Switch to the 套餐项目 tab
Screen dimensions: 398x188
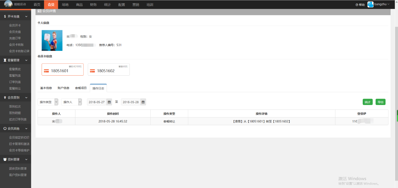coord(81,88)
